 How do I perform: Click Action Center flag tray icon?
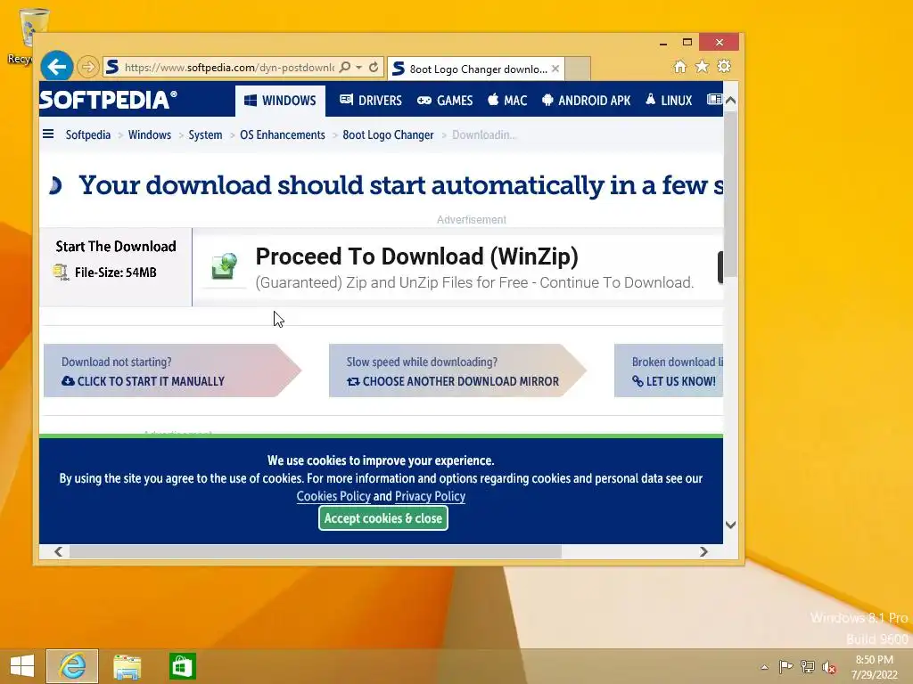click(x=786, y=667)
